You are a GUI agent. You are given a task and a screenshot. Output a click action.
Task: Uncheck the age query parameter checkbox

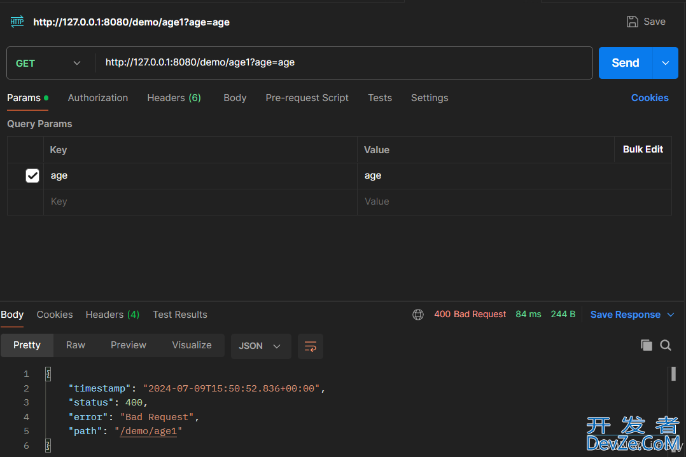(32, 175)
